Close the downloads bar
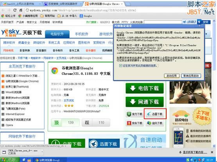This screenshot has height=162, width=217. [x=212, y=152]
